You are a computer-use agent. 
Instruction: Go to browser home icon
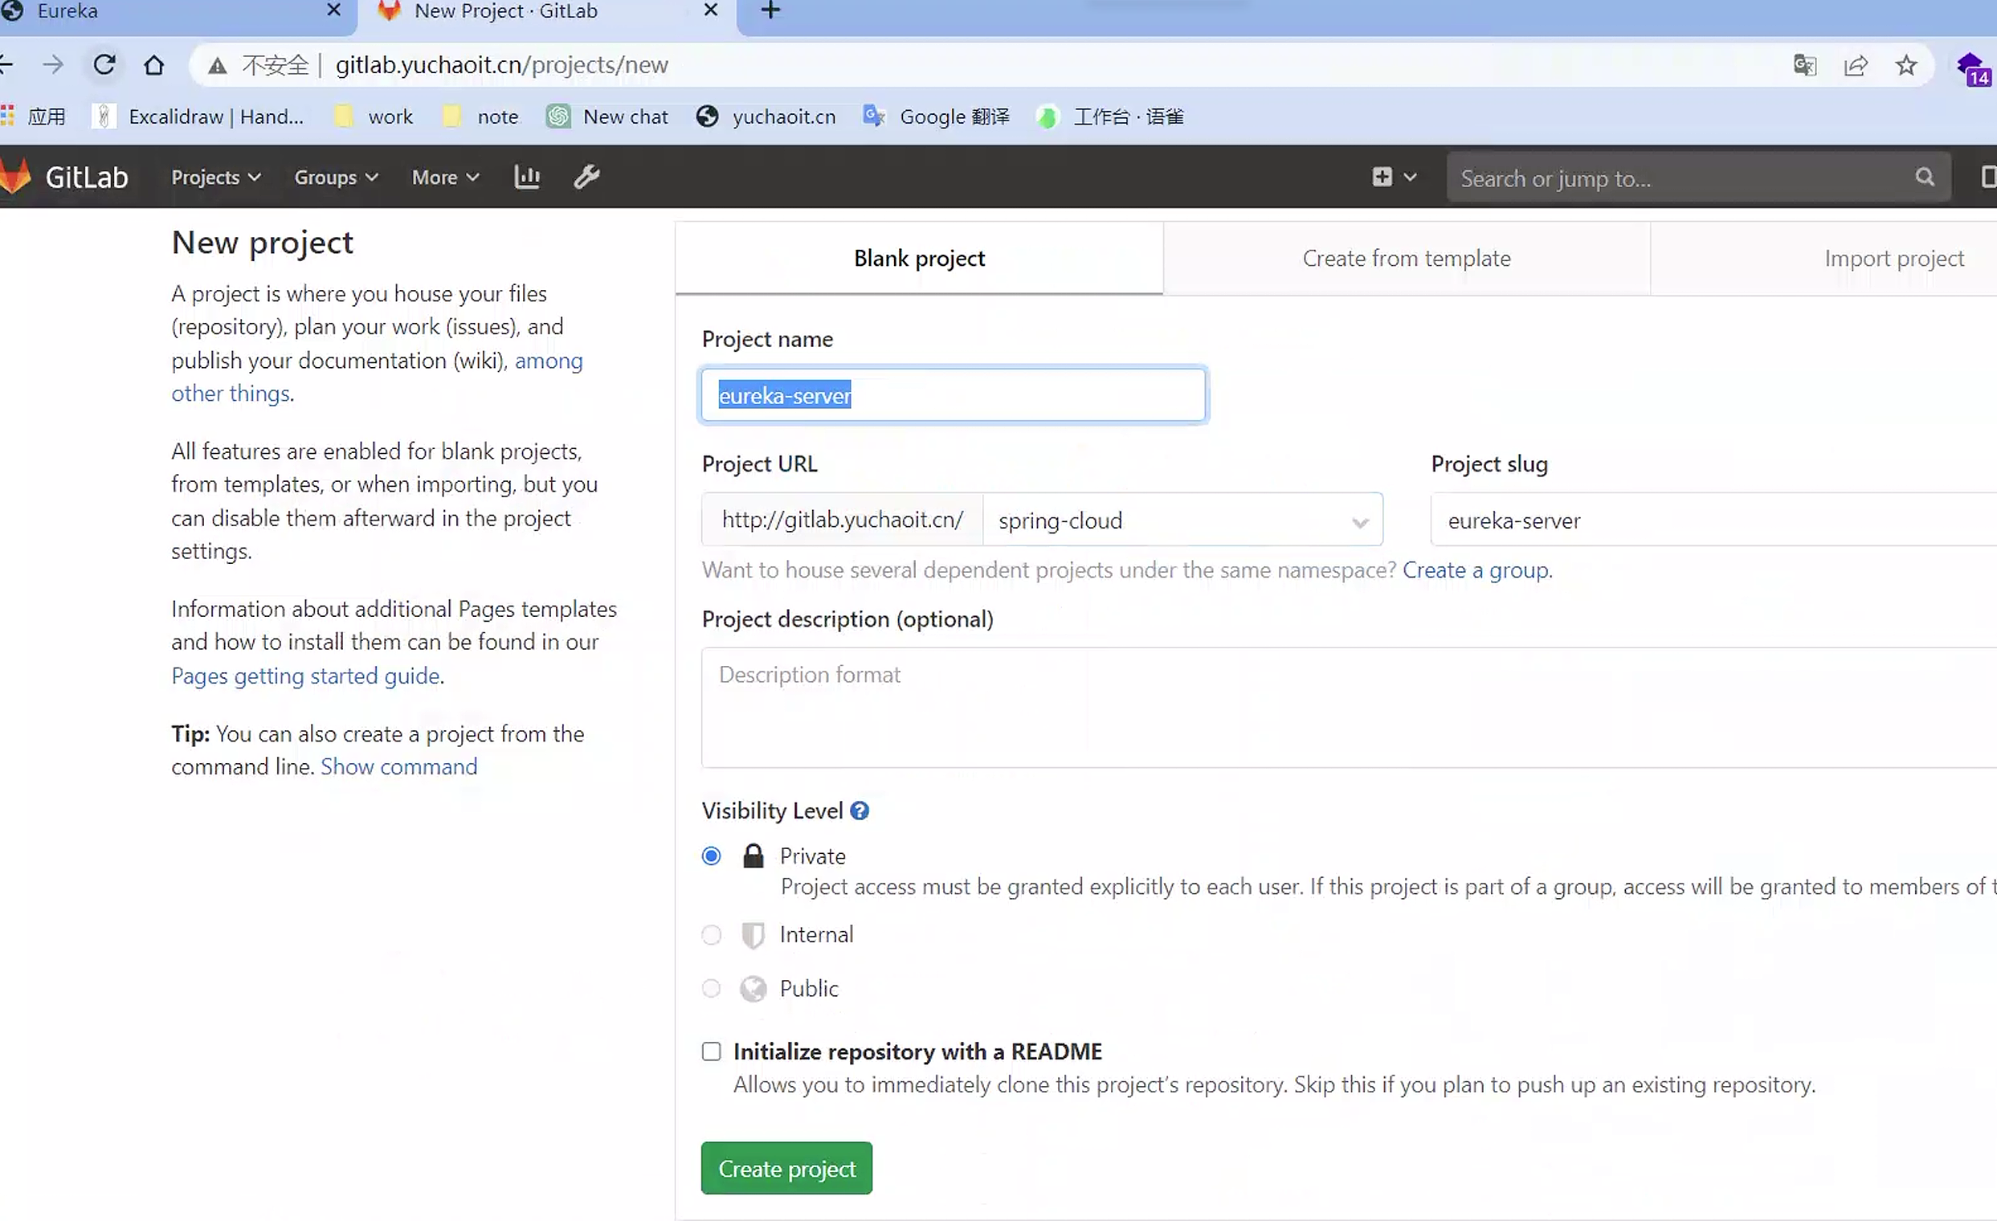click(x=154, y=65)
